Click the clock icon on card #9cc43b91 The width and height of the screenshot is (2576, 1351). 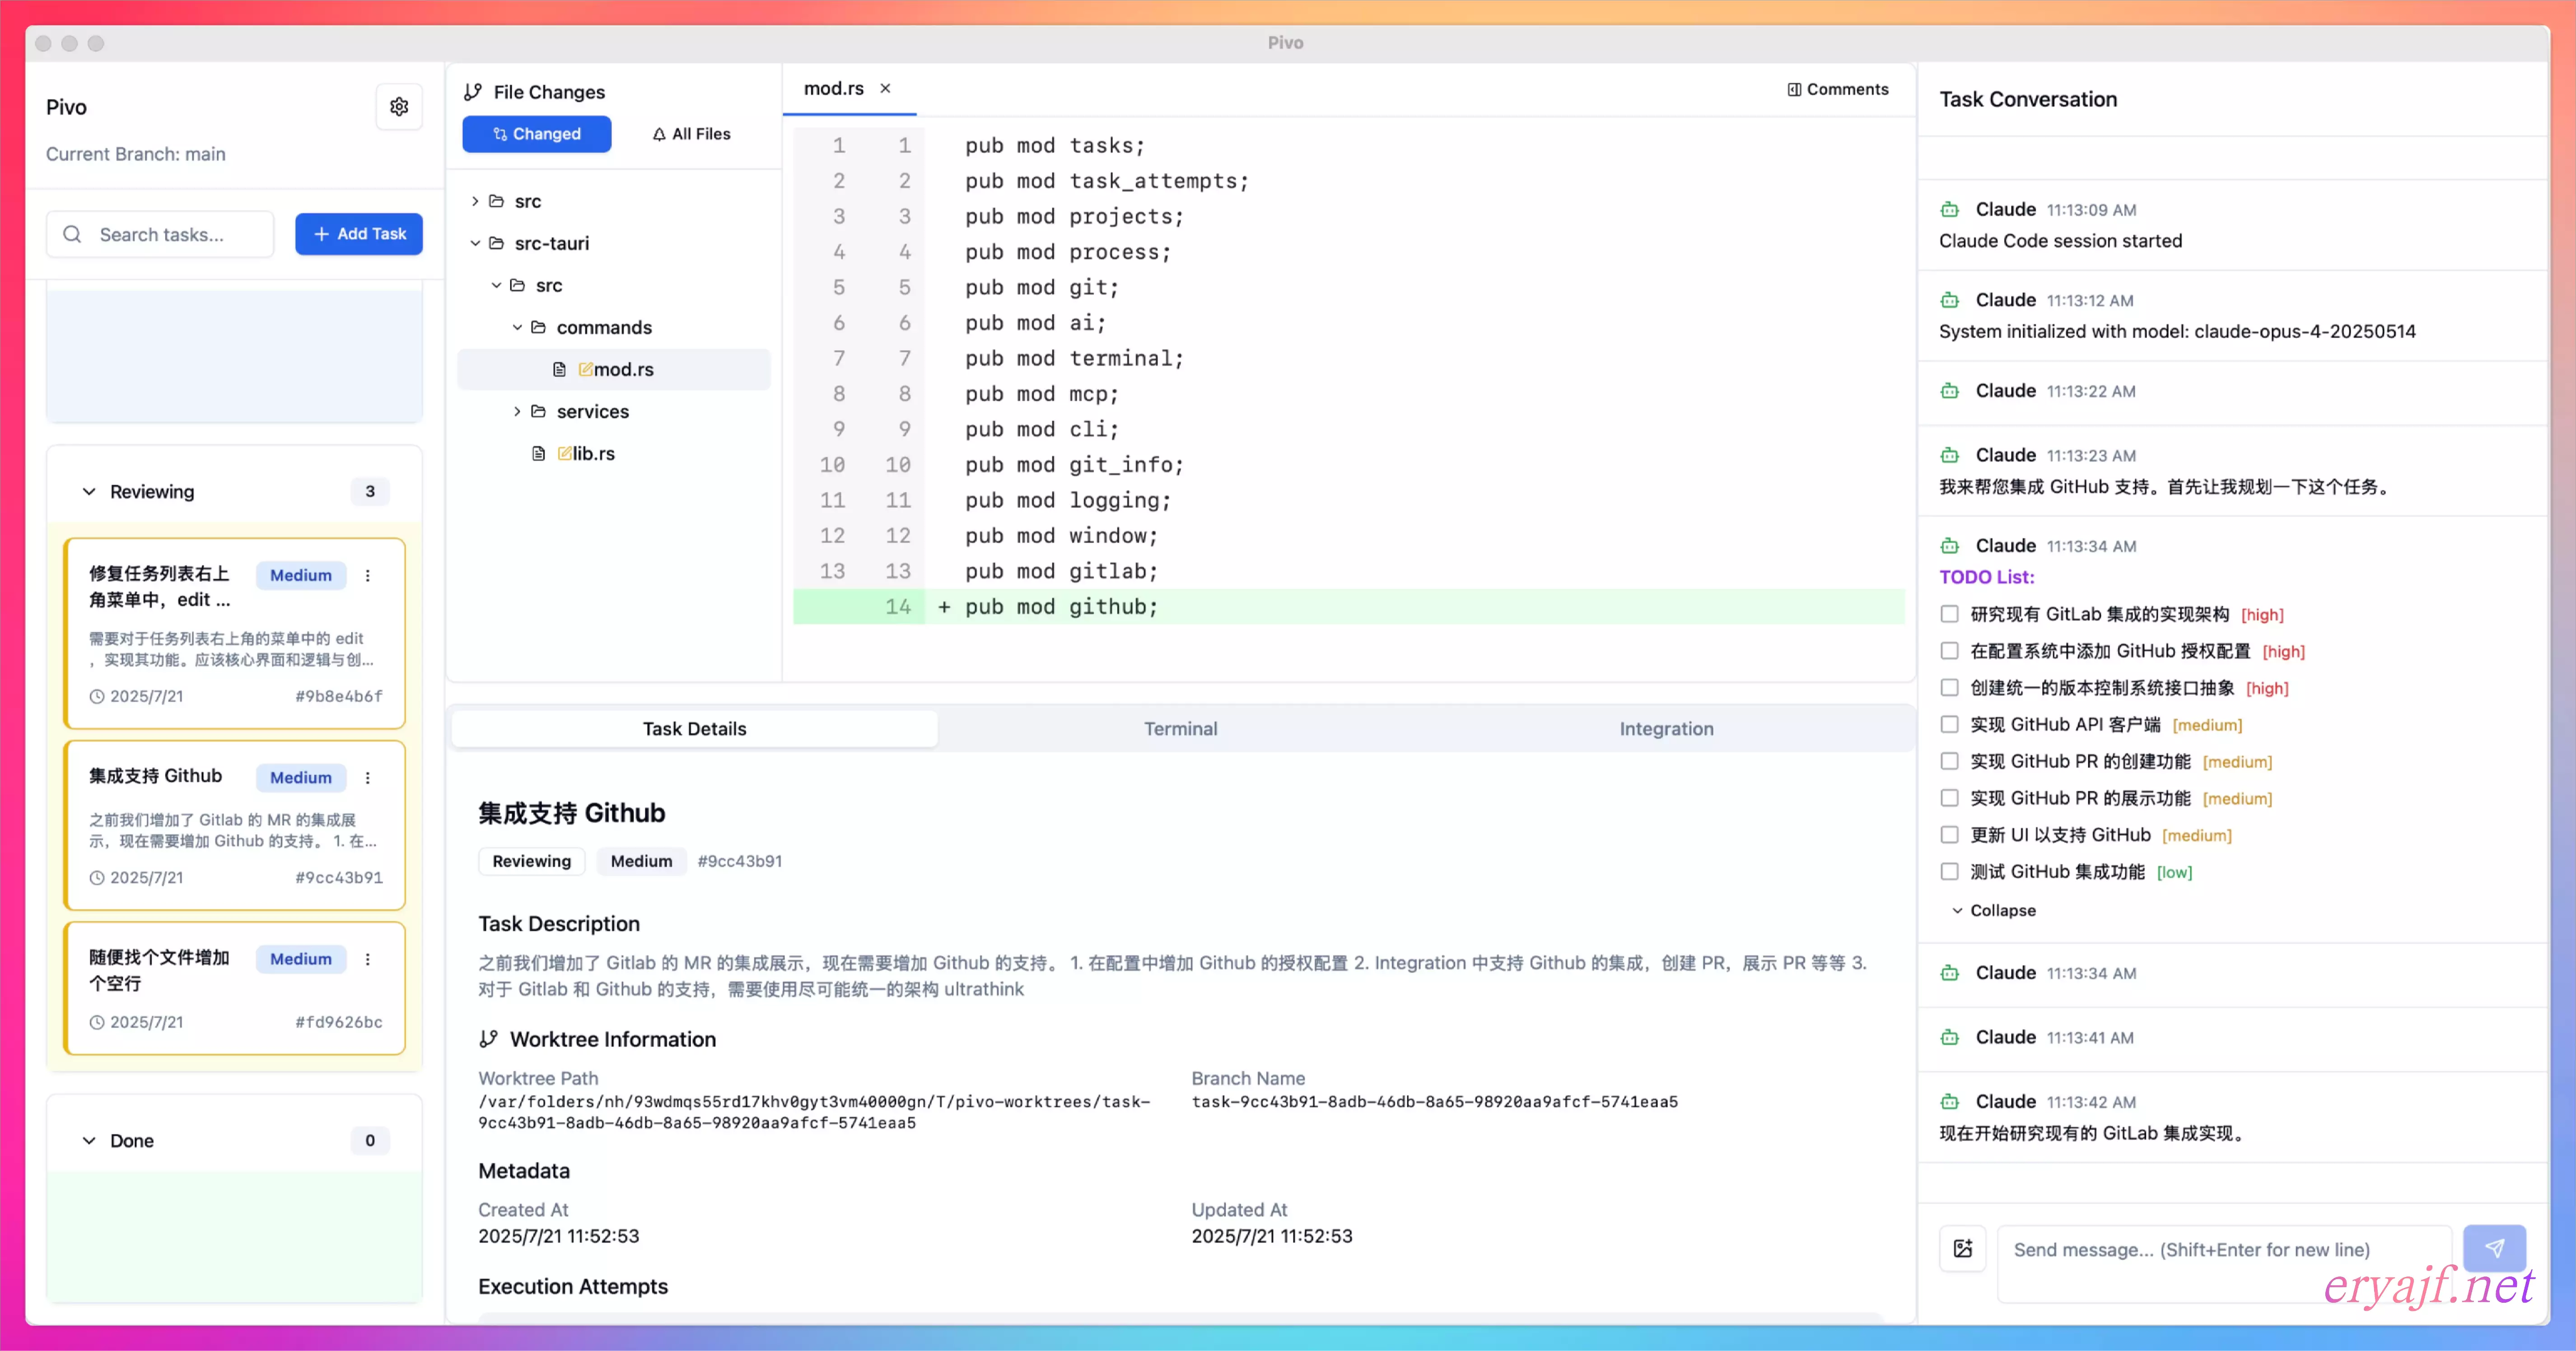click(x=97, y=878)
